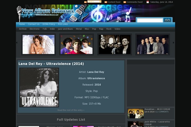Click Read the rest of this entry
This screenshot has width=191, height=127.
point(71,110)
